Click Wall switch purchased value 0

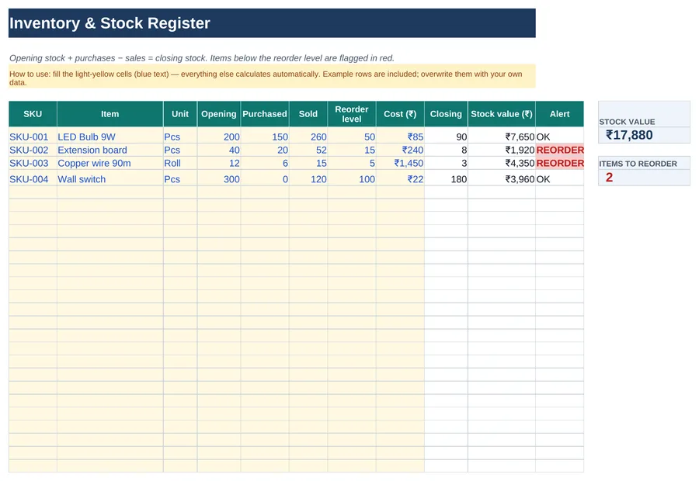click(265, 179)
